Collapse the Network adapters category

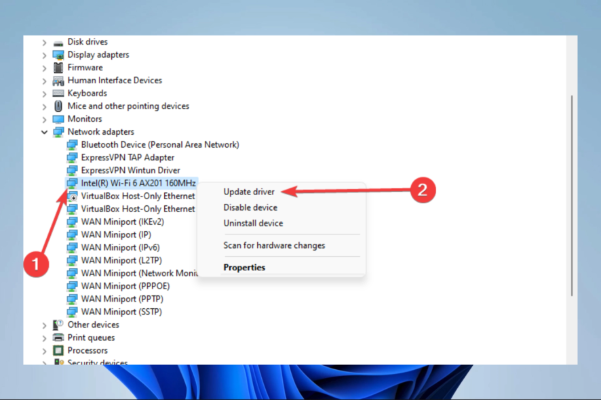pos(44,132)
